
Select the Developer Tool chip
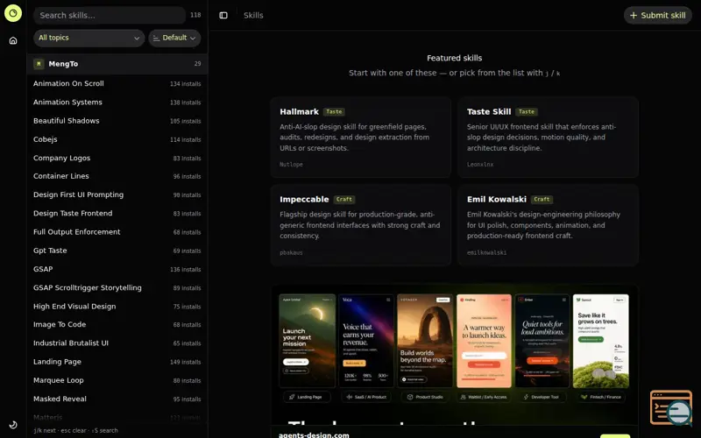(x=542, y=397)
